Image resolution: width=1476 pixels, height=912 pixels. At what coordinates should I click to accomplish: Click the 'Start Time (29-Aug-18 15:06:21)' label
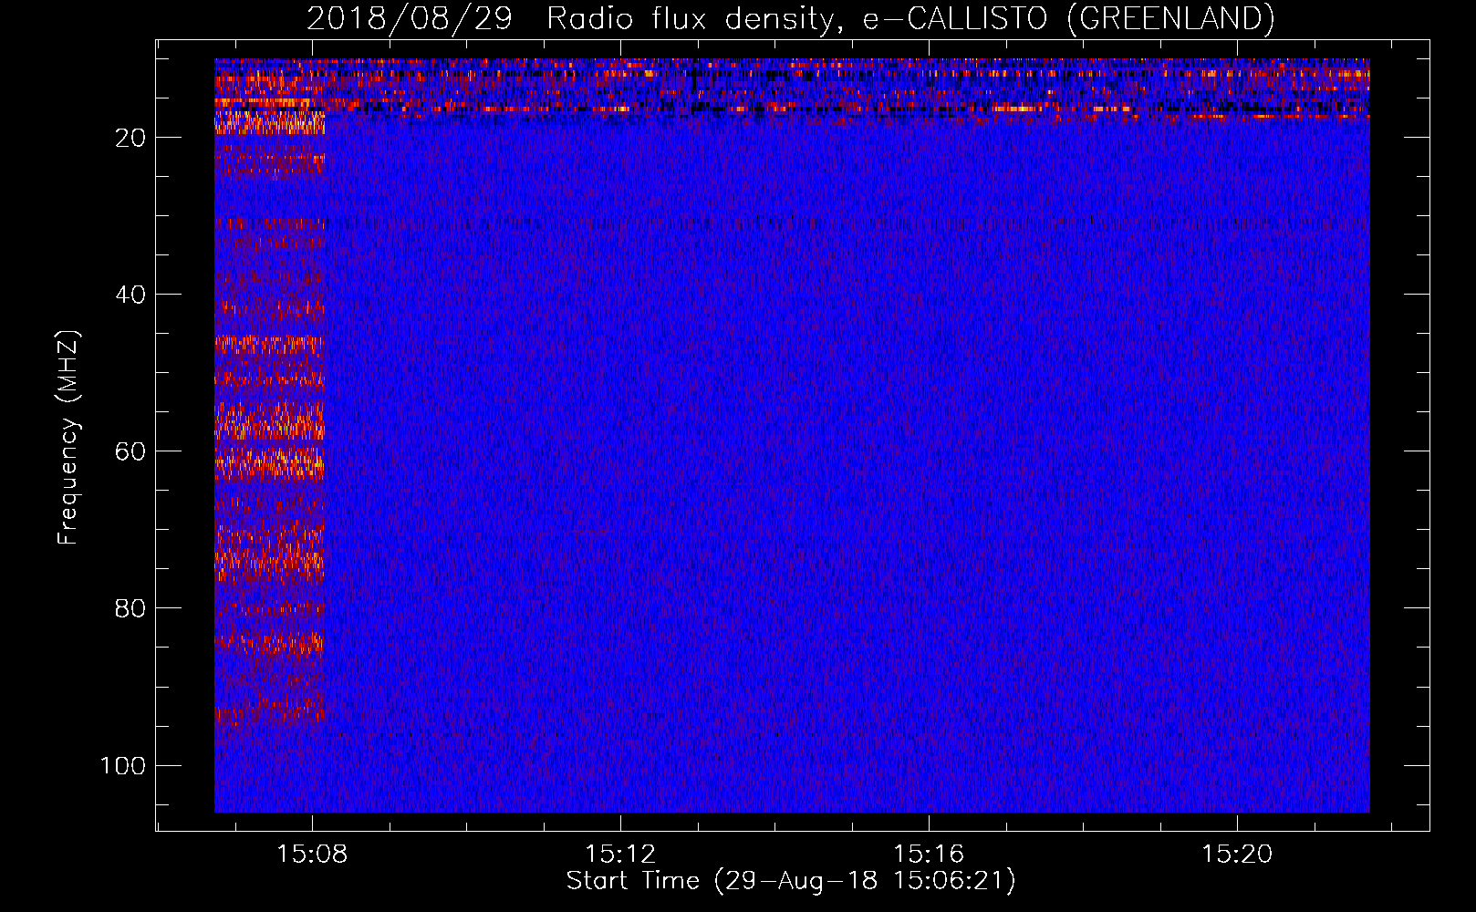click(x=791, y=881)
